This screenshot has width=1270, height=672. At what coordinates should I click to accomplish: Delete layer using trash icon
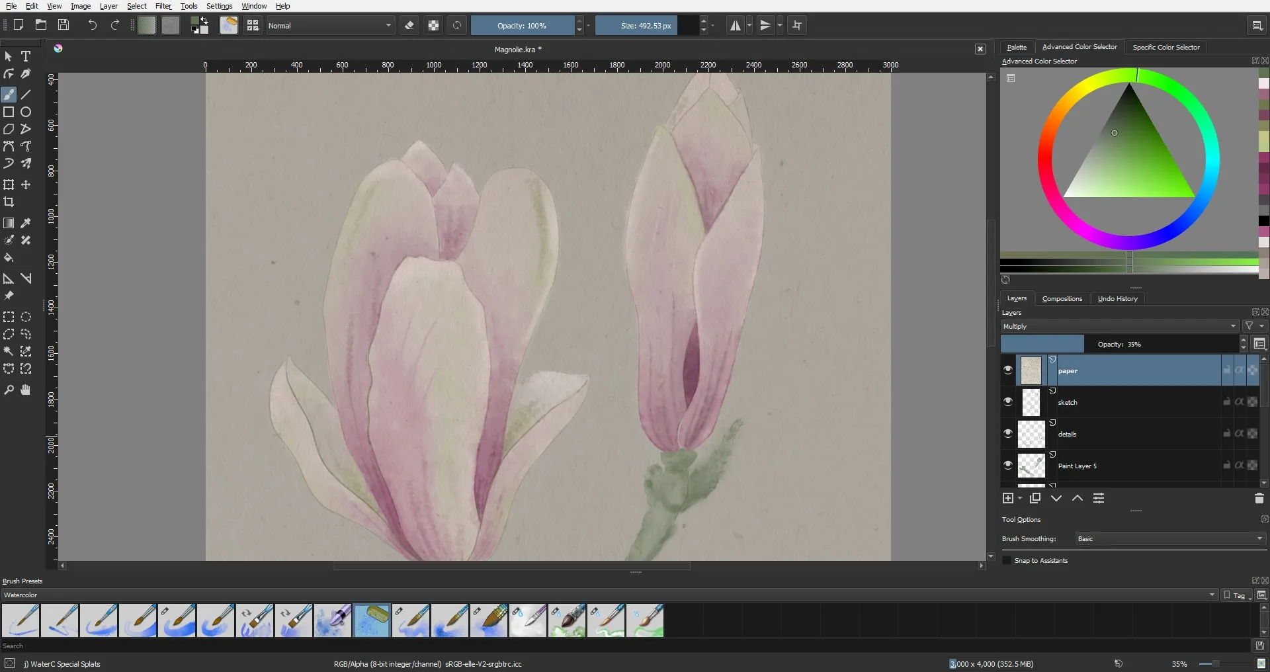[x=1259, y=499]
